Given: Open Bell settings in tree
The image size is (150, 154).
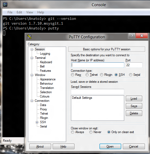Looking at the screenshot, I should 42,66.
